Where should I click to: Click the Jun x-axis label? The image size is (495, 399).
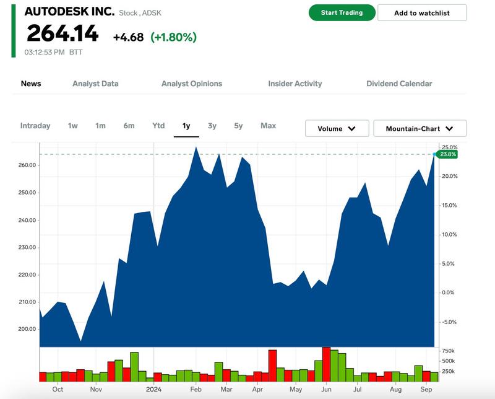326,389
